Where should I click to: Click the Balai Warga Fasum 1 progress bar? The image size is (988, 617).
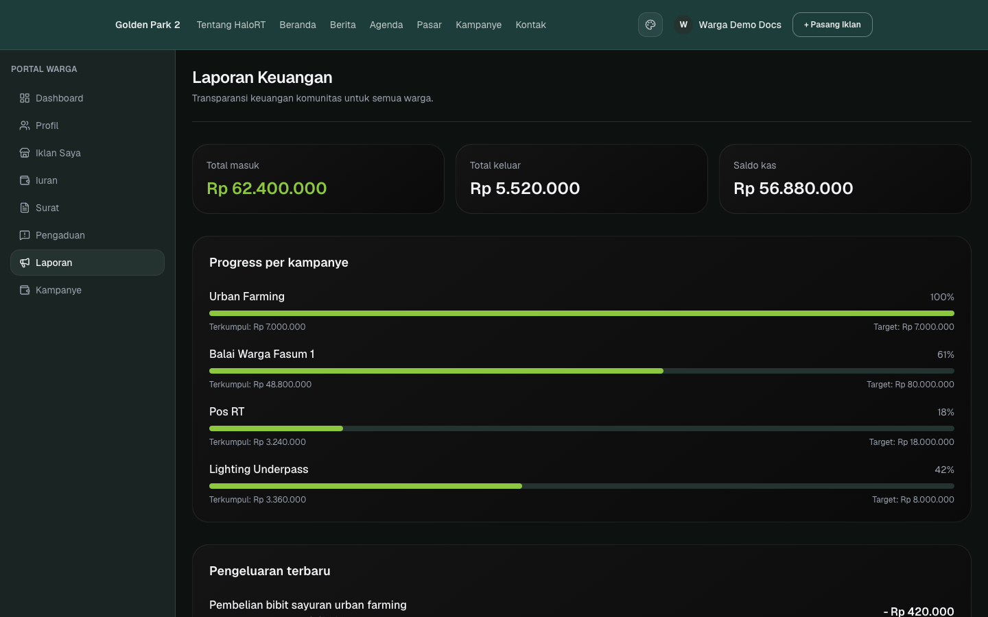pyautogui.click(x=582, y=371)
